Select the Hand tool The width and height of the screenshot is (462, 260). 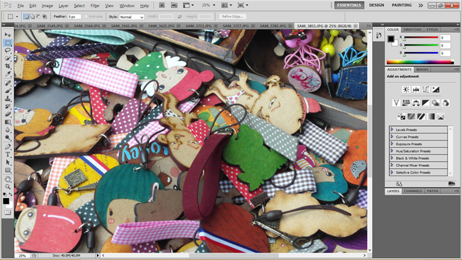tap(8, 179)
